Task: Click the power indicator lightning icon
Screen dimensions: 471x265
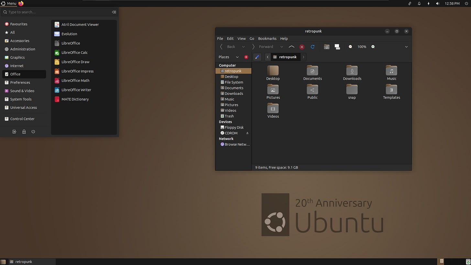Action: 428,3
